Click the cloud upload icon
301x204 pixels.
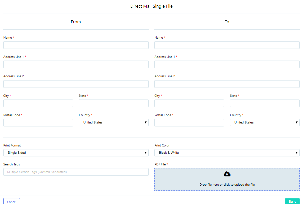227,174
